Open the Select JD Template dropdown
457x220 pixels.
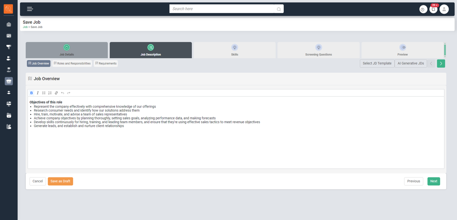pyautogui.click(x=377, y=63)
